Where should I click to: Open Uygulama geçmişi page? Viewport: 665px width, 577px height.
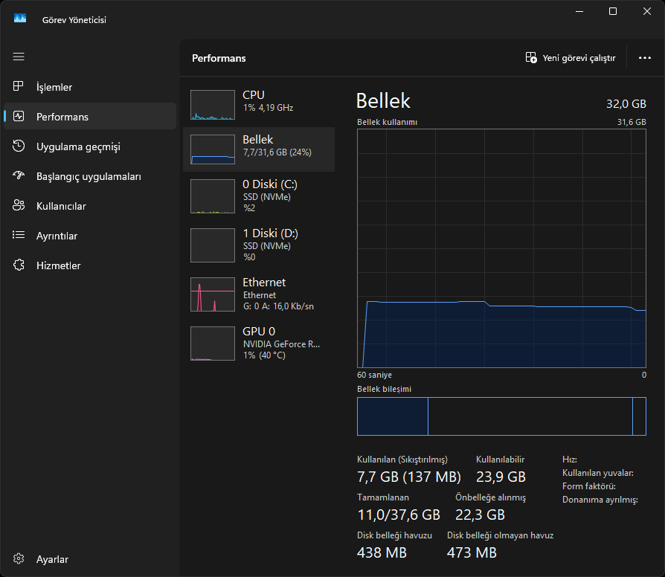pyautogui.click(x=90, y=146)
